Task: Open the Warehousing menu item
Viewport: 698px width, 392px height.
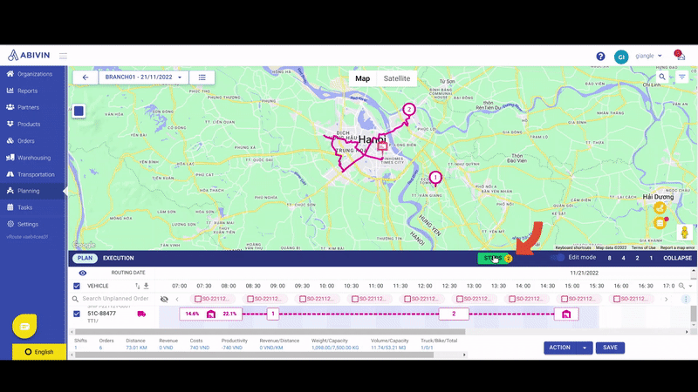Action: click(x=34, y=158)
